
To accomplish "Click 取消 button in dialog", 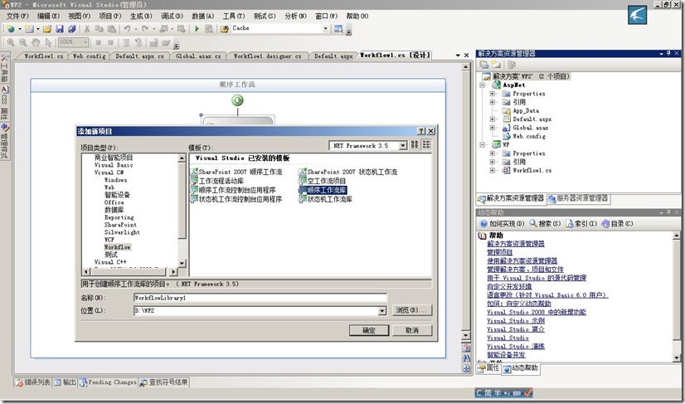I will (x=412, y=330).
